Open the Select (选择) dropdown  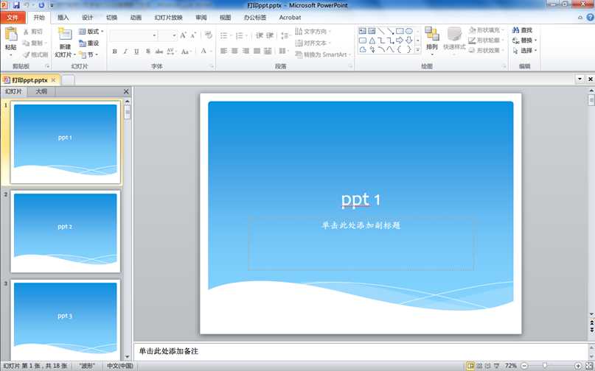525,50
